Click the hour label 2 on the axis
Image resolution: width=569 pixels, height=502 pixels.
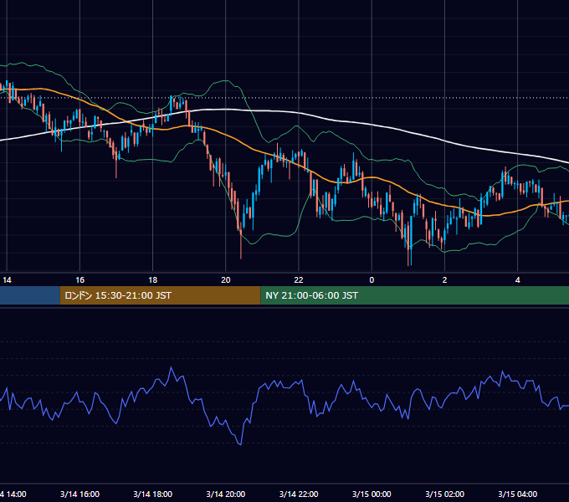pyautogui.click(x=444, y=280)
